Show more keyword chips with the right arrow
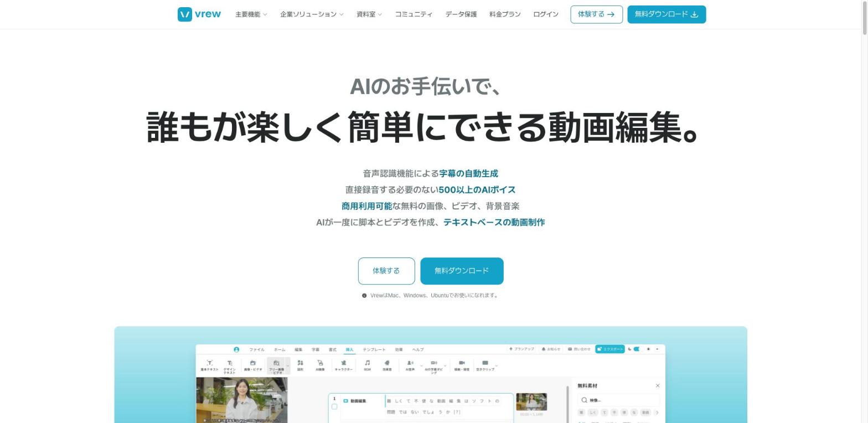Image resolution: width=868 pixels, height=423 pixels. tap(657, 412)
